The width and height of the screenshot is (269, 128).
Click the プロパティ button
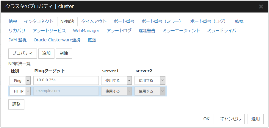click(22, 54)
